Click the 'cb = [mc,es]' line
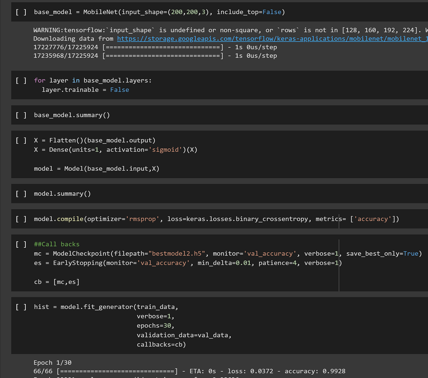This screenshot has height=378, width=428. [57, 282]
